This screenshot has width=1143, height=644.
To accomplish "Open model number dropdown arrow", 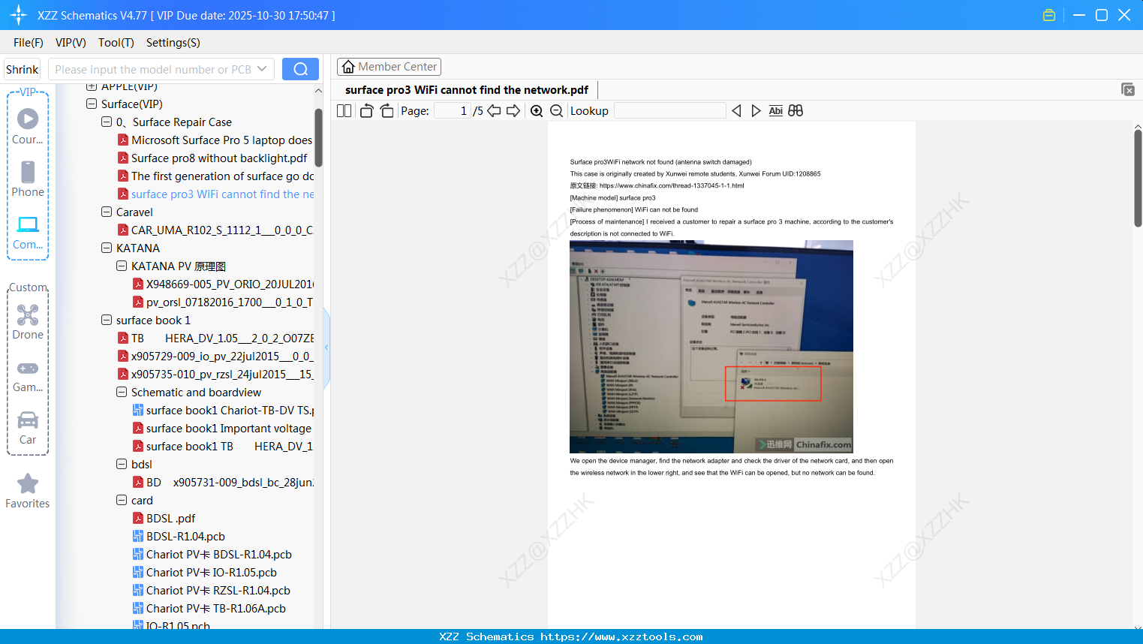I will pyautogui.click(x=262, y=69).
